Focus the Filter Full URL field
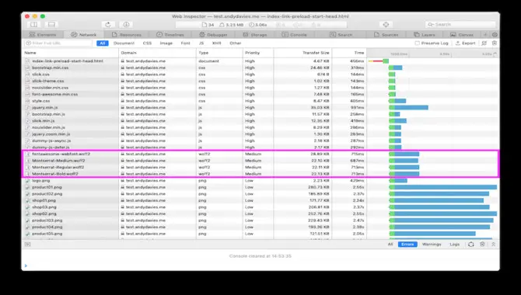Image resolution: width=521 pixels, height=295 pixels. 58,43
